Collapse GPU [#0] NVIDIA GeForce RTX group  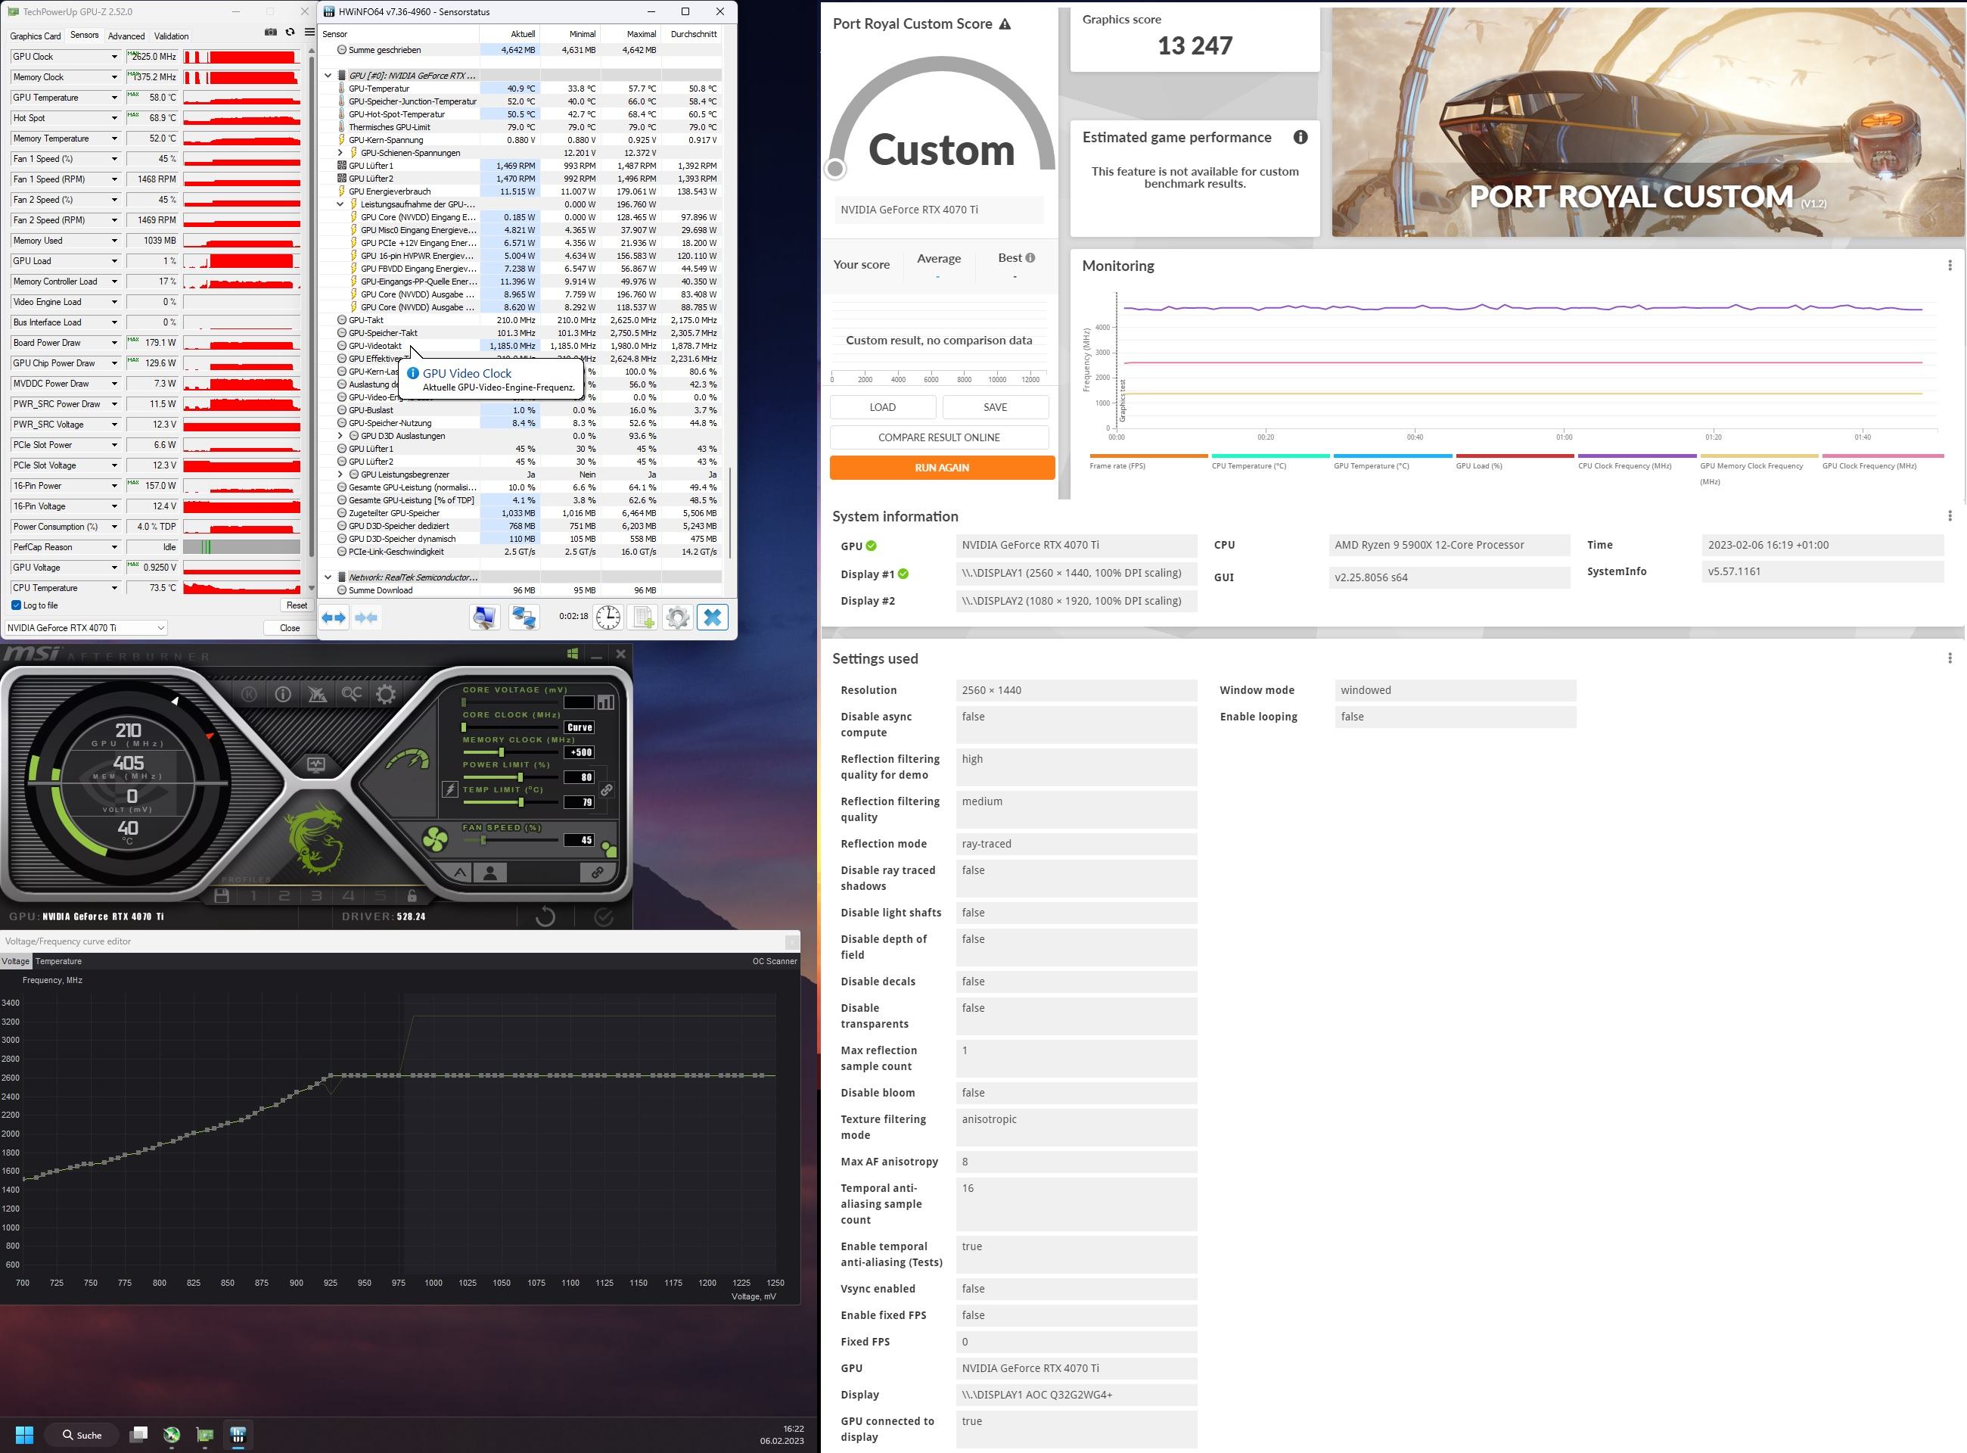pyautogui.click(x=328, y=76)
